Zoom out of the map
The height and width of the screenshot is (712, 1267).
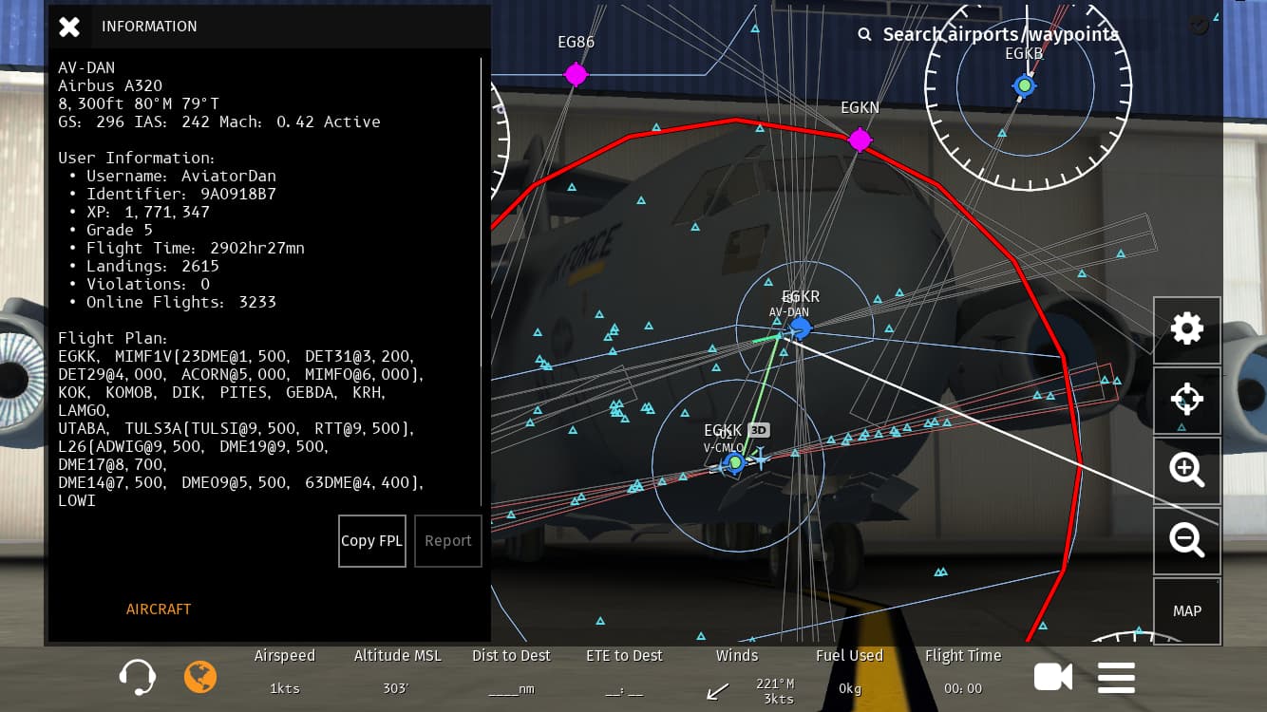1187,540
